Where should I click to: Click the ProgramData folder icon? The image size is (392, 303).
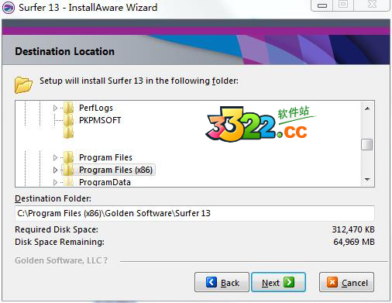[69, 181]
